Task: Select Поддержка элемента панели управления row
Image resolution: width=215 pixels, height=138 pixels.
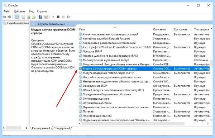Action: tap(144, 120)
